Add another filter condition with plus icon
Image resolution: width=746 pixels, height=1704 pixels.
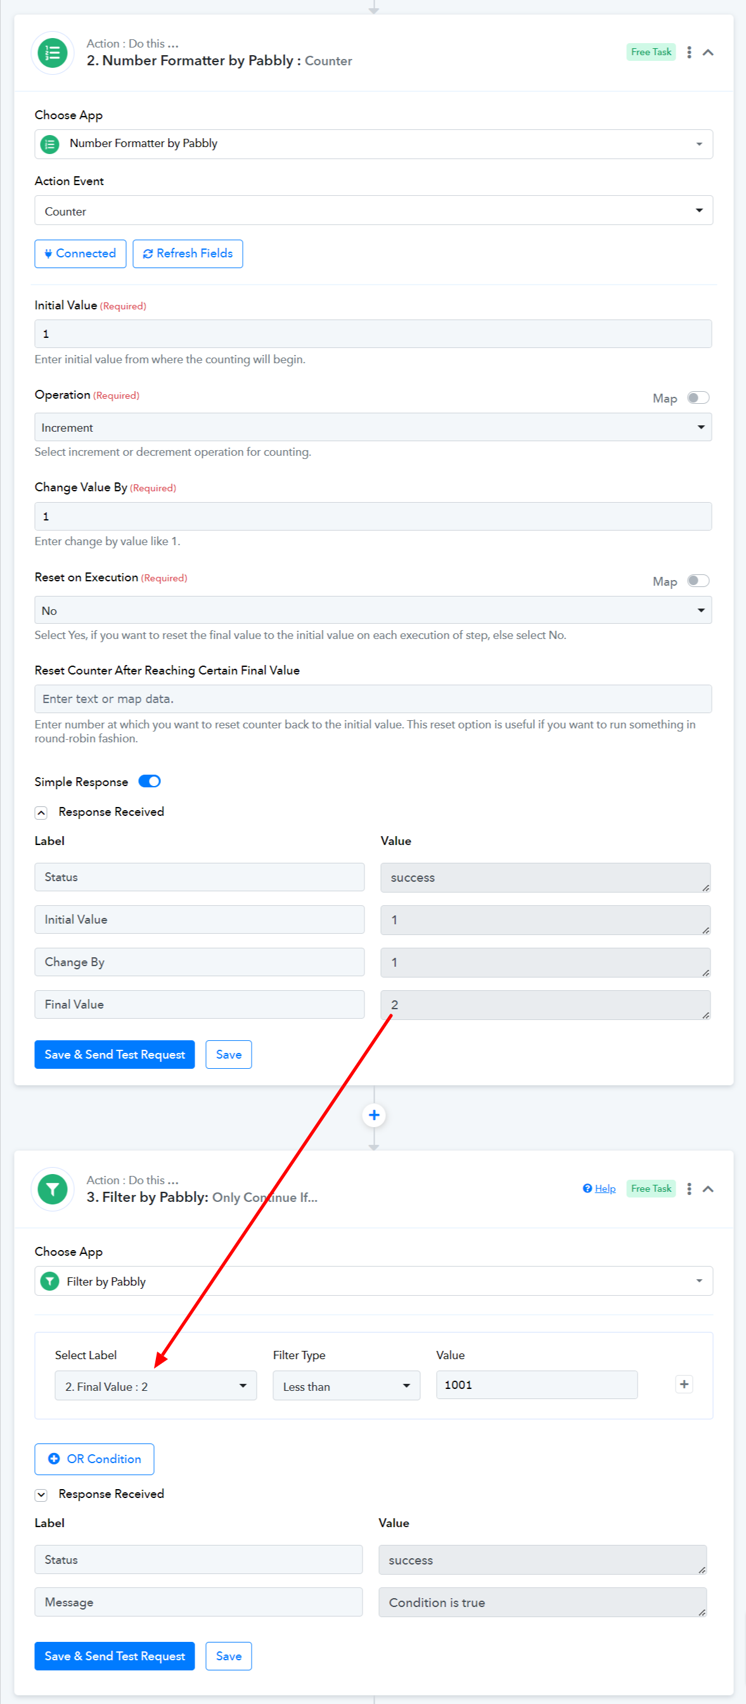point(684,1384)
